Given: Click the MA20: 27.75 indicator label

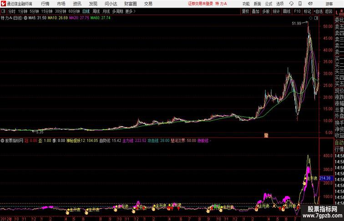Looking at the screenshot, I should click(79, 18).
